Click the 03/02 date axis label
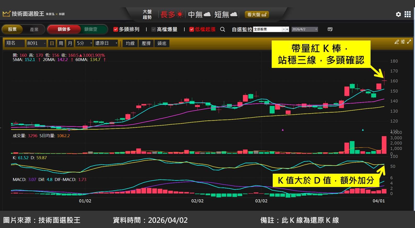Image resolution: width=415 pixels, height=228 pixels. [261, 201]
